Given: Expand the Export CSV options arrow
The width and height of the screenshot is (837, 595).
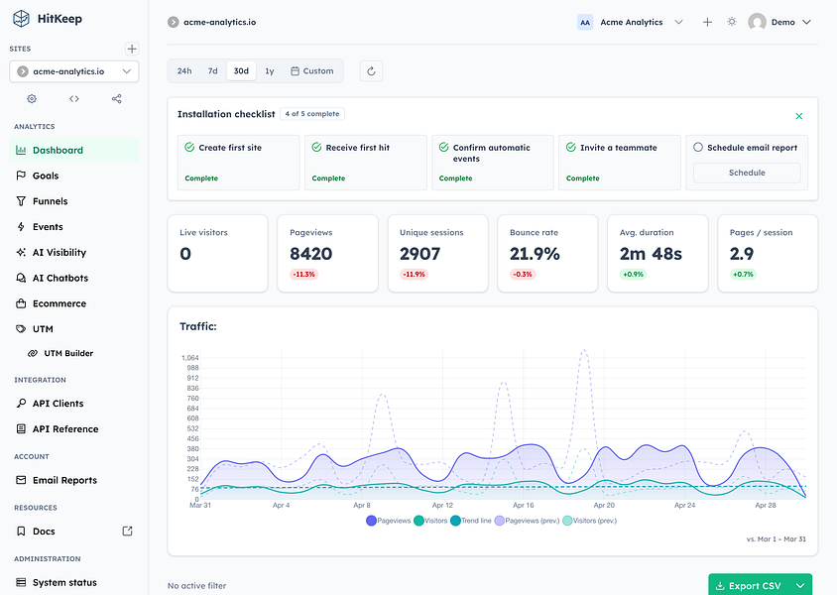Looking at the screenshot, I should click(x=800, y=586).
